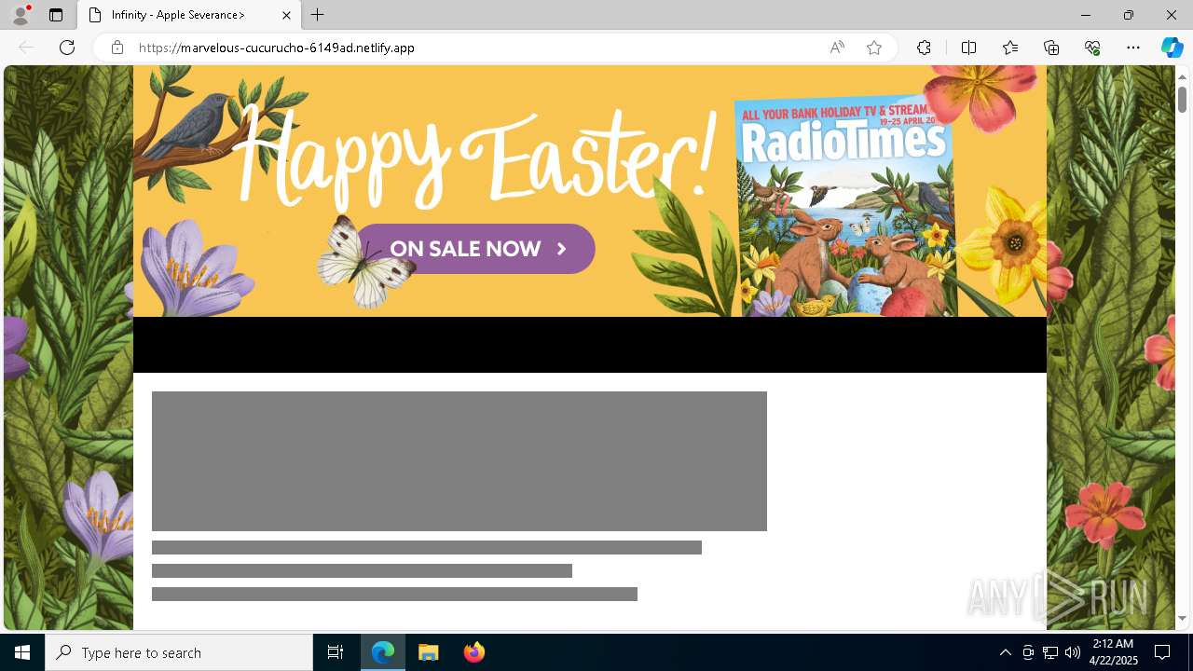Open a new browser tab
The image size is (1193, 671).
point(318,15)
